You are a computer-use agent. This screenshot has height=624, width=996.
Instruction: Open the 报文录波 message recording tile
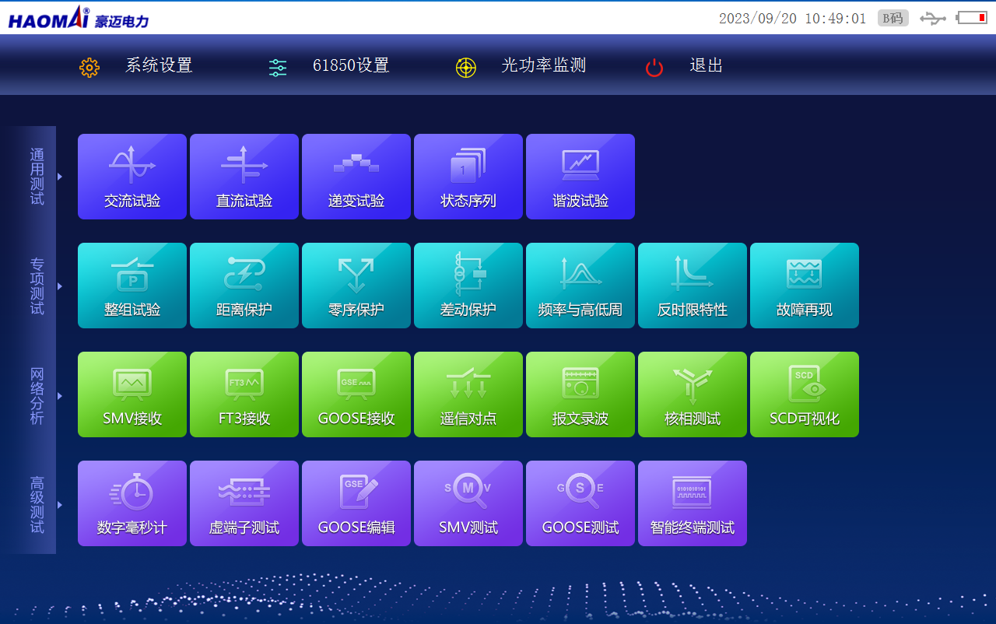(580, 394)
